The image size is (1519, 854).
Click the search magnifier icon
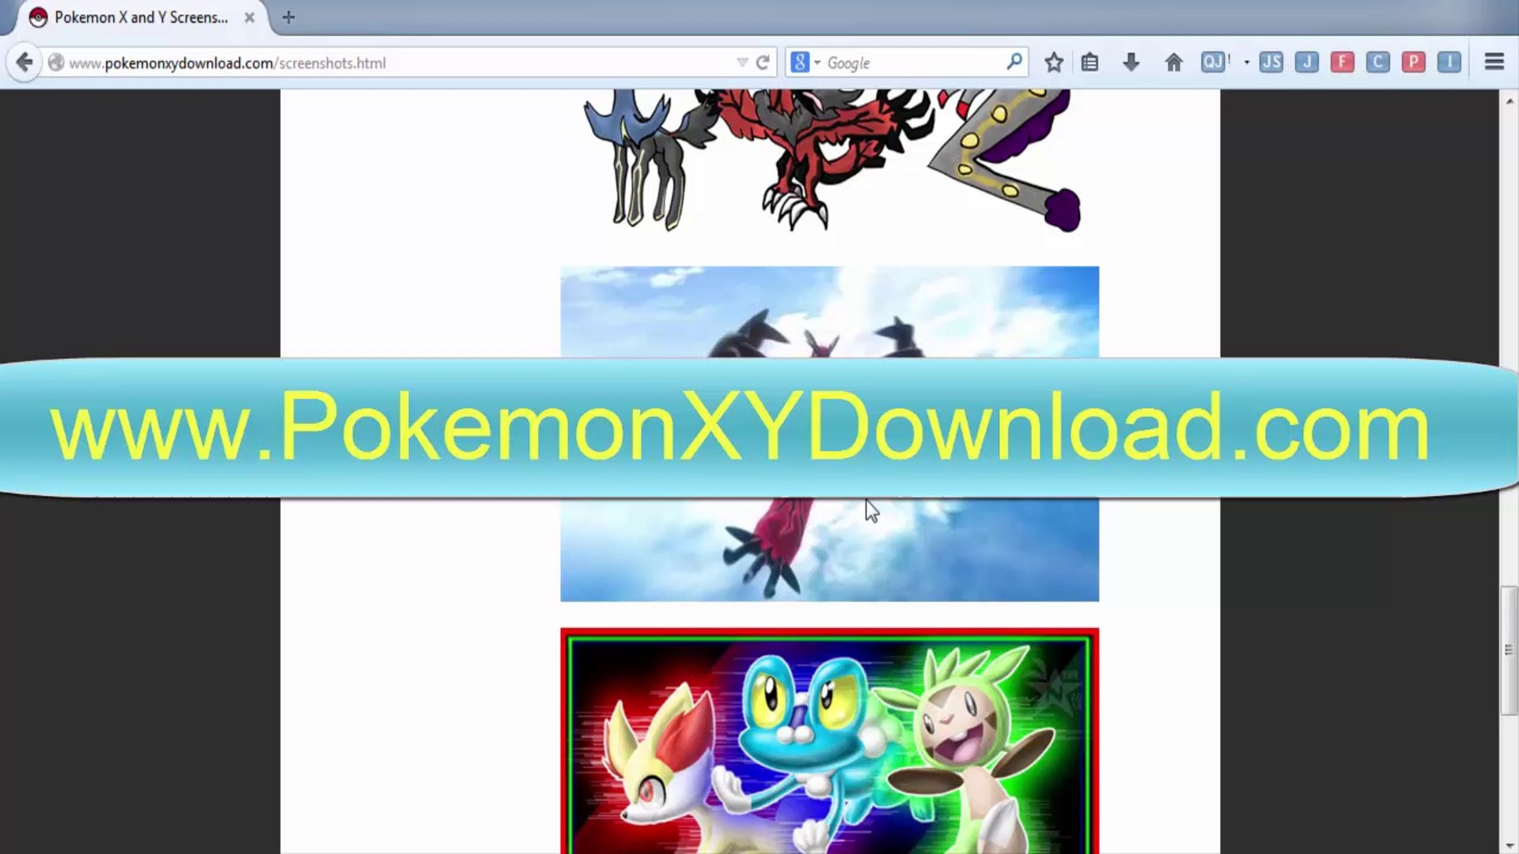pyautogui.click(x=1014, y=62)
